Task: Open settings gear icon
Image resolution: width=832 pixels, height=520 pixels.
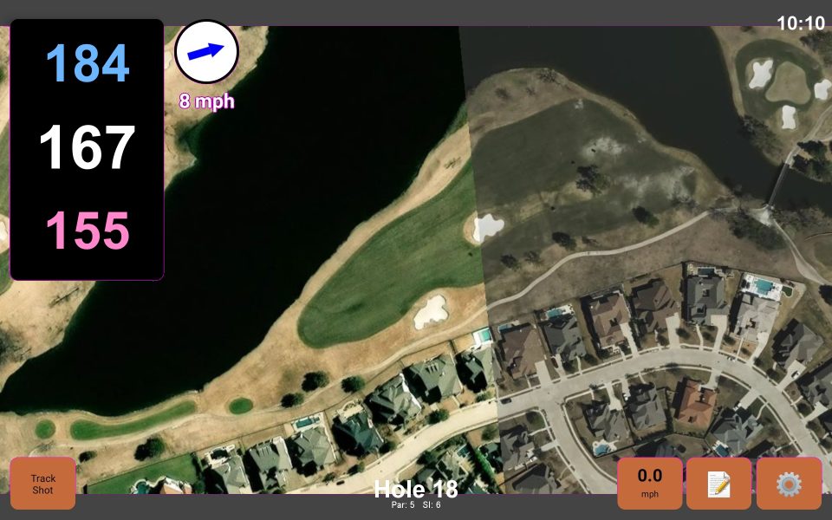Action: click(789, 484)
